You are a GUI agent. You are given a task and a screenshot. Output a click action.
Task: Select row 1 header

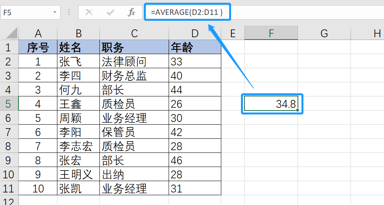click(9, 47)
